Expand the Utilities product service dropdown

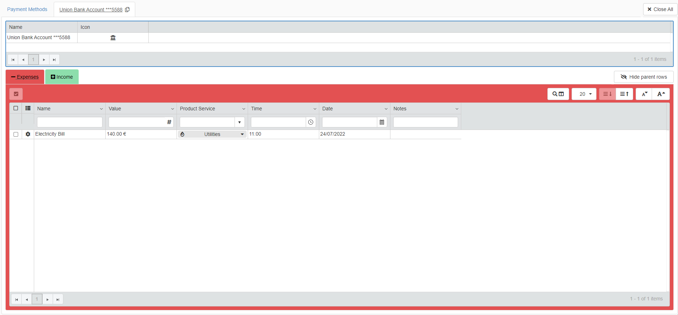242,134
